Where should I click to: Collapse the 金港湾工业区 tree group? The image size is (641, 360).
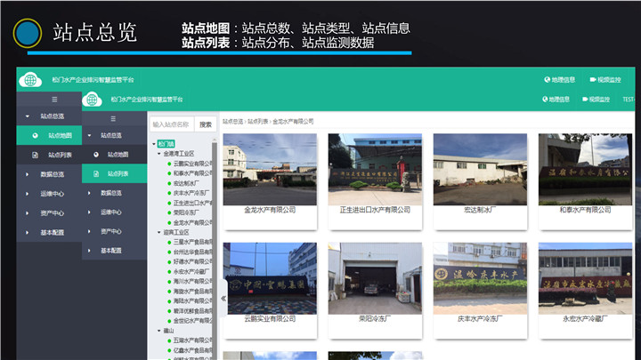tap(159, 154)
